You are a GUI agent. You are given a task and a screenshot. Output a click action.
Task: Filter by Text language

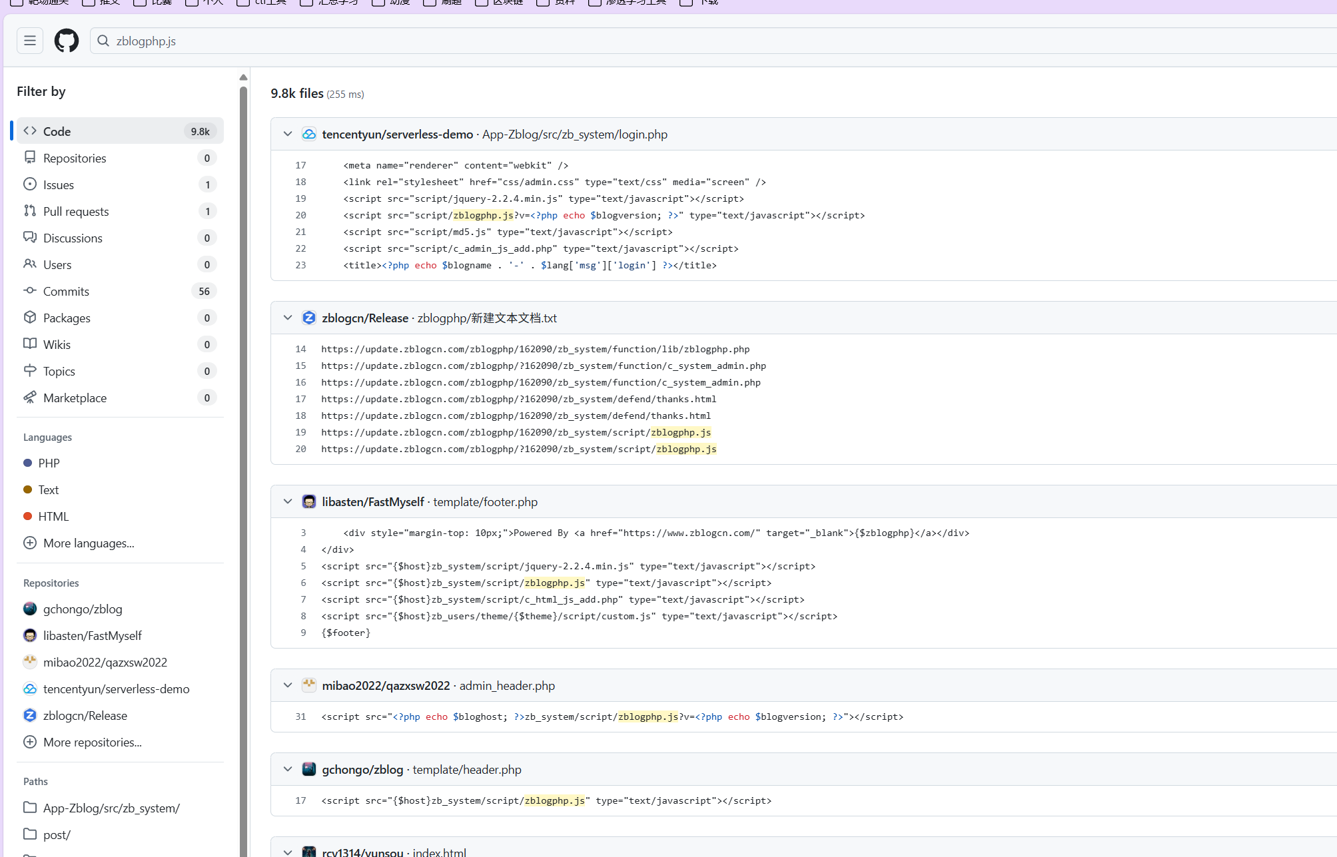click(x=48, y=489)
